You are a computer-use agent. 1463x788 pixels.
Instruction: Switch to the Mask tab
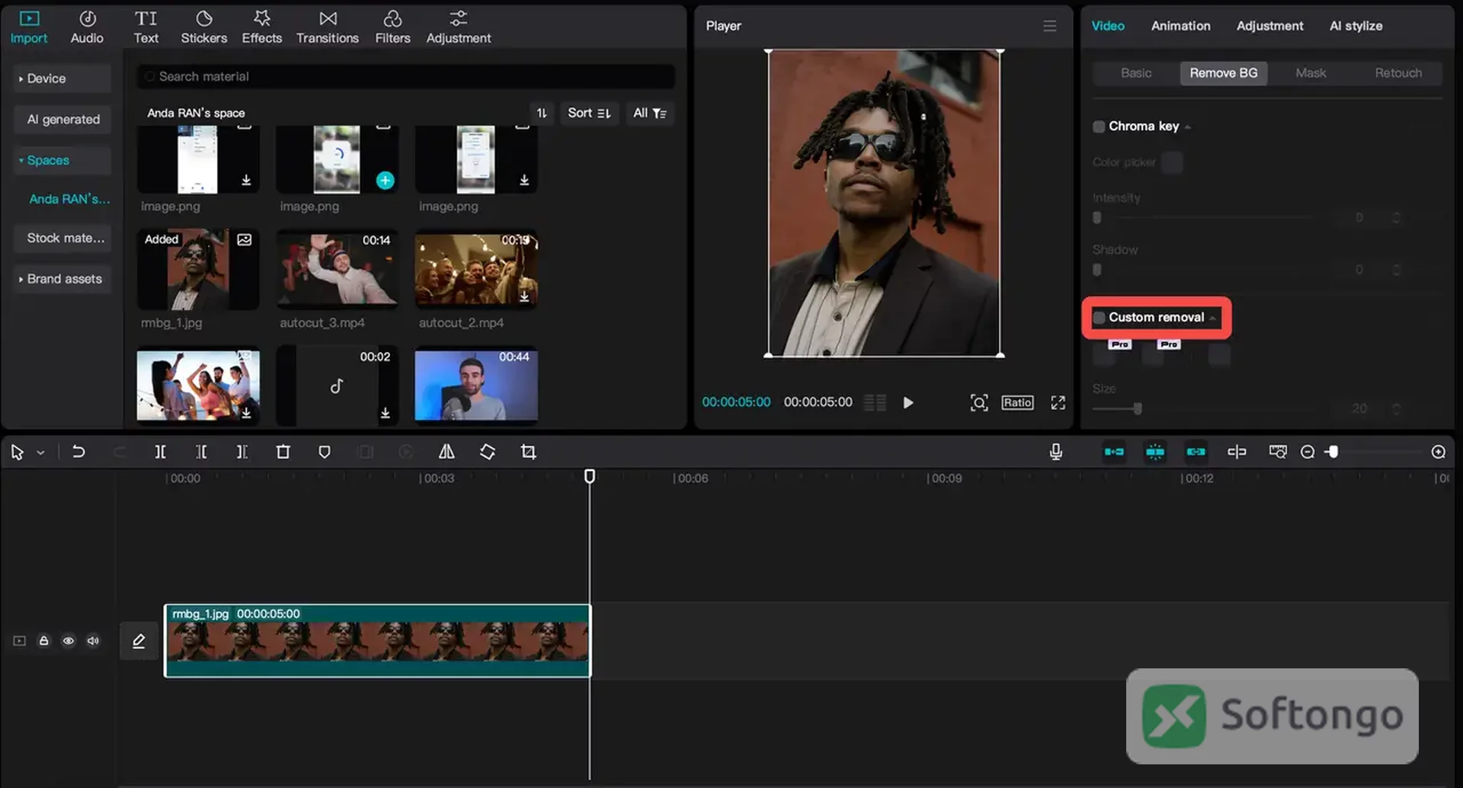click(1311, 73)
